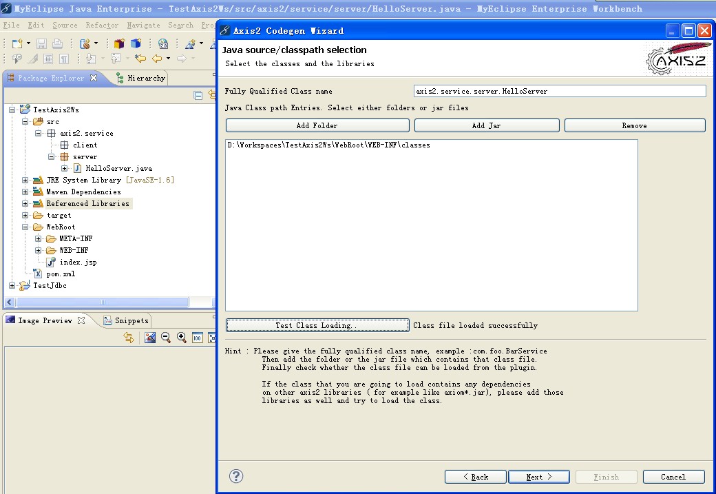Click the blue new cube toolbar icon
The width and height of the screenshot is (716, 494).
pos(136,44)
